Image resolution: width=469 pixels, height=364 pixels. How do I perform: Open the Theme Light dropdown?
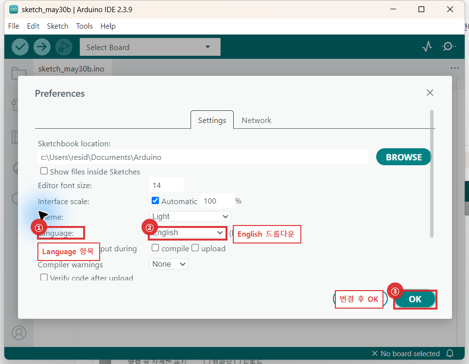pos(190,216)
